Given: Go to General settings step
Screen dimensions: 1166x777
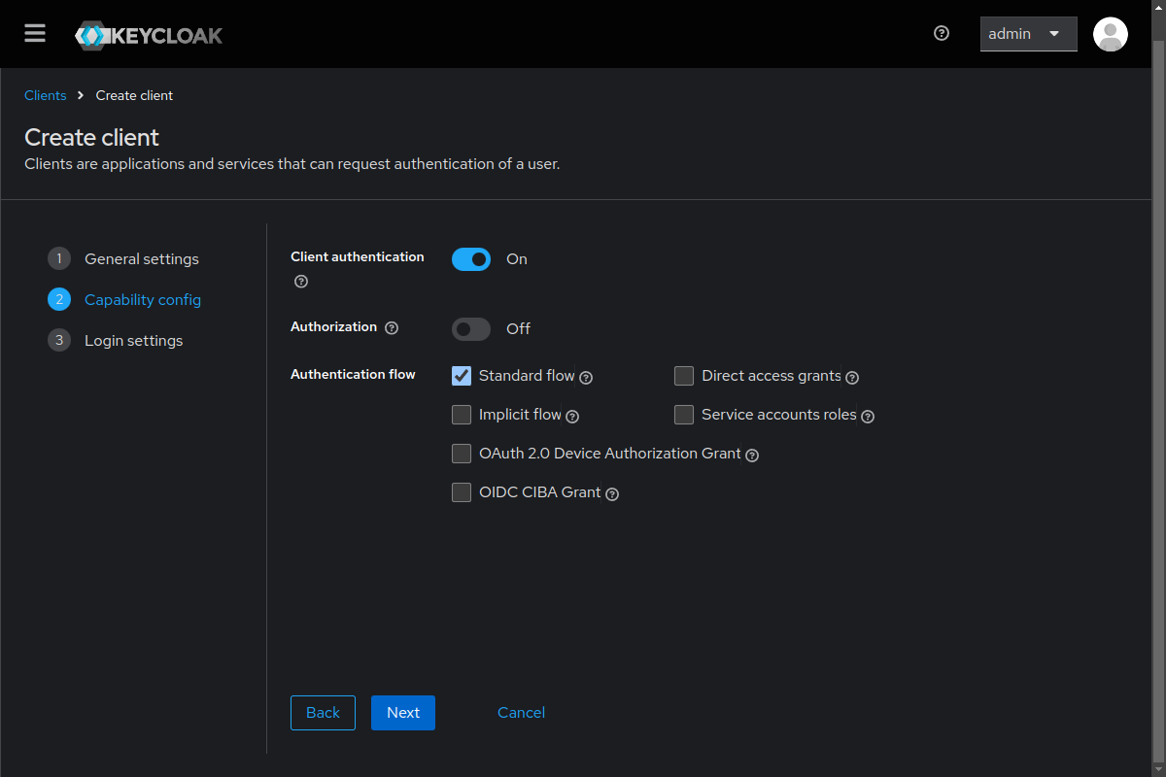Looking at the screenshot, I should click(x=141, y=259).
